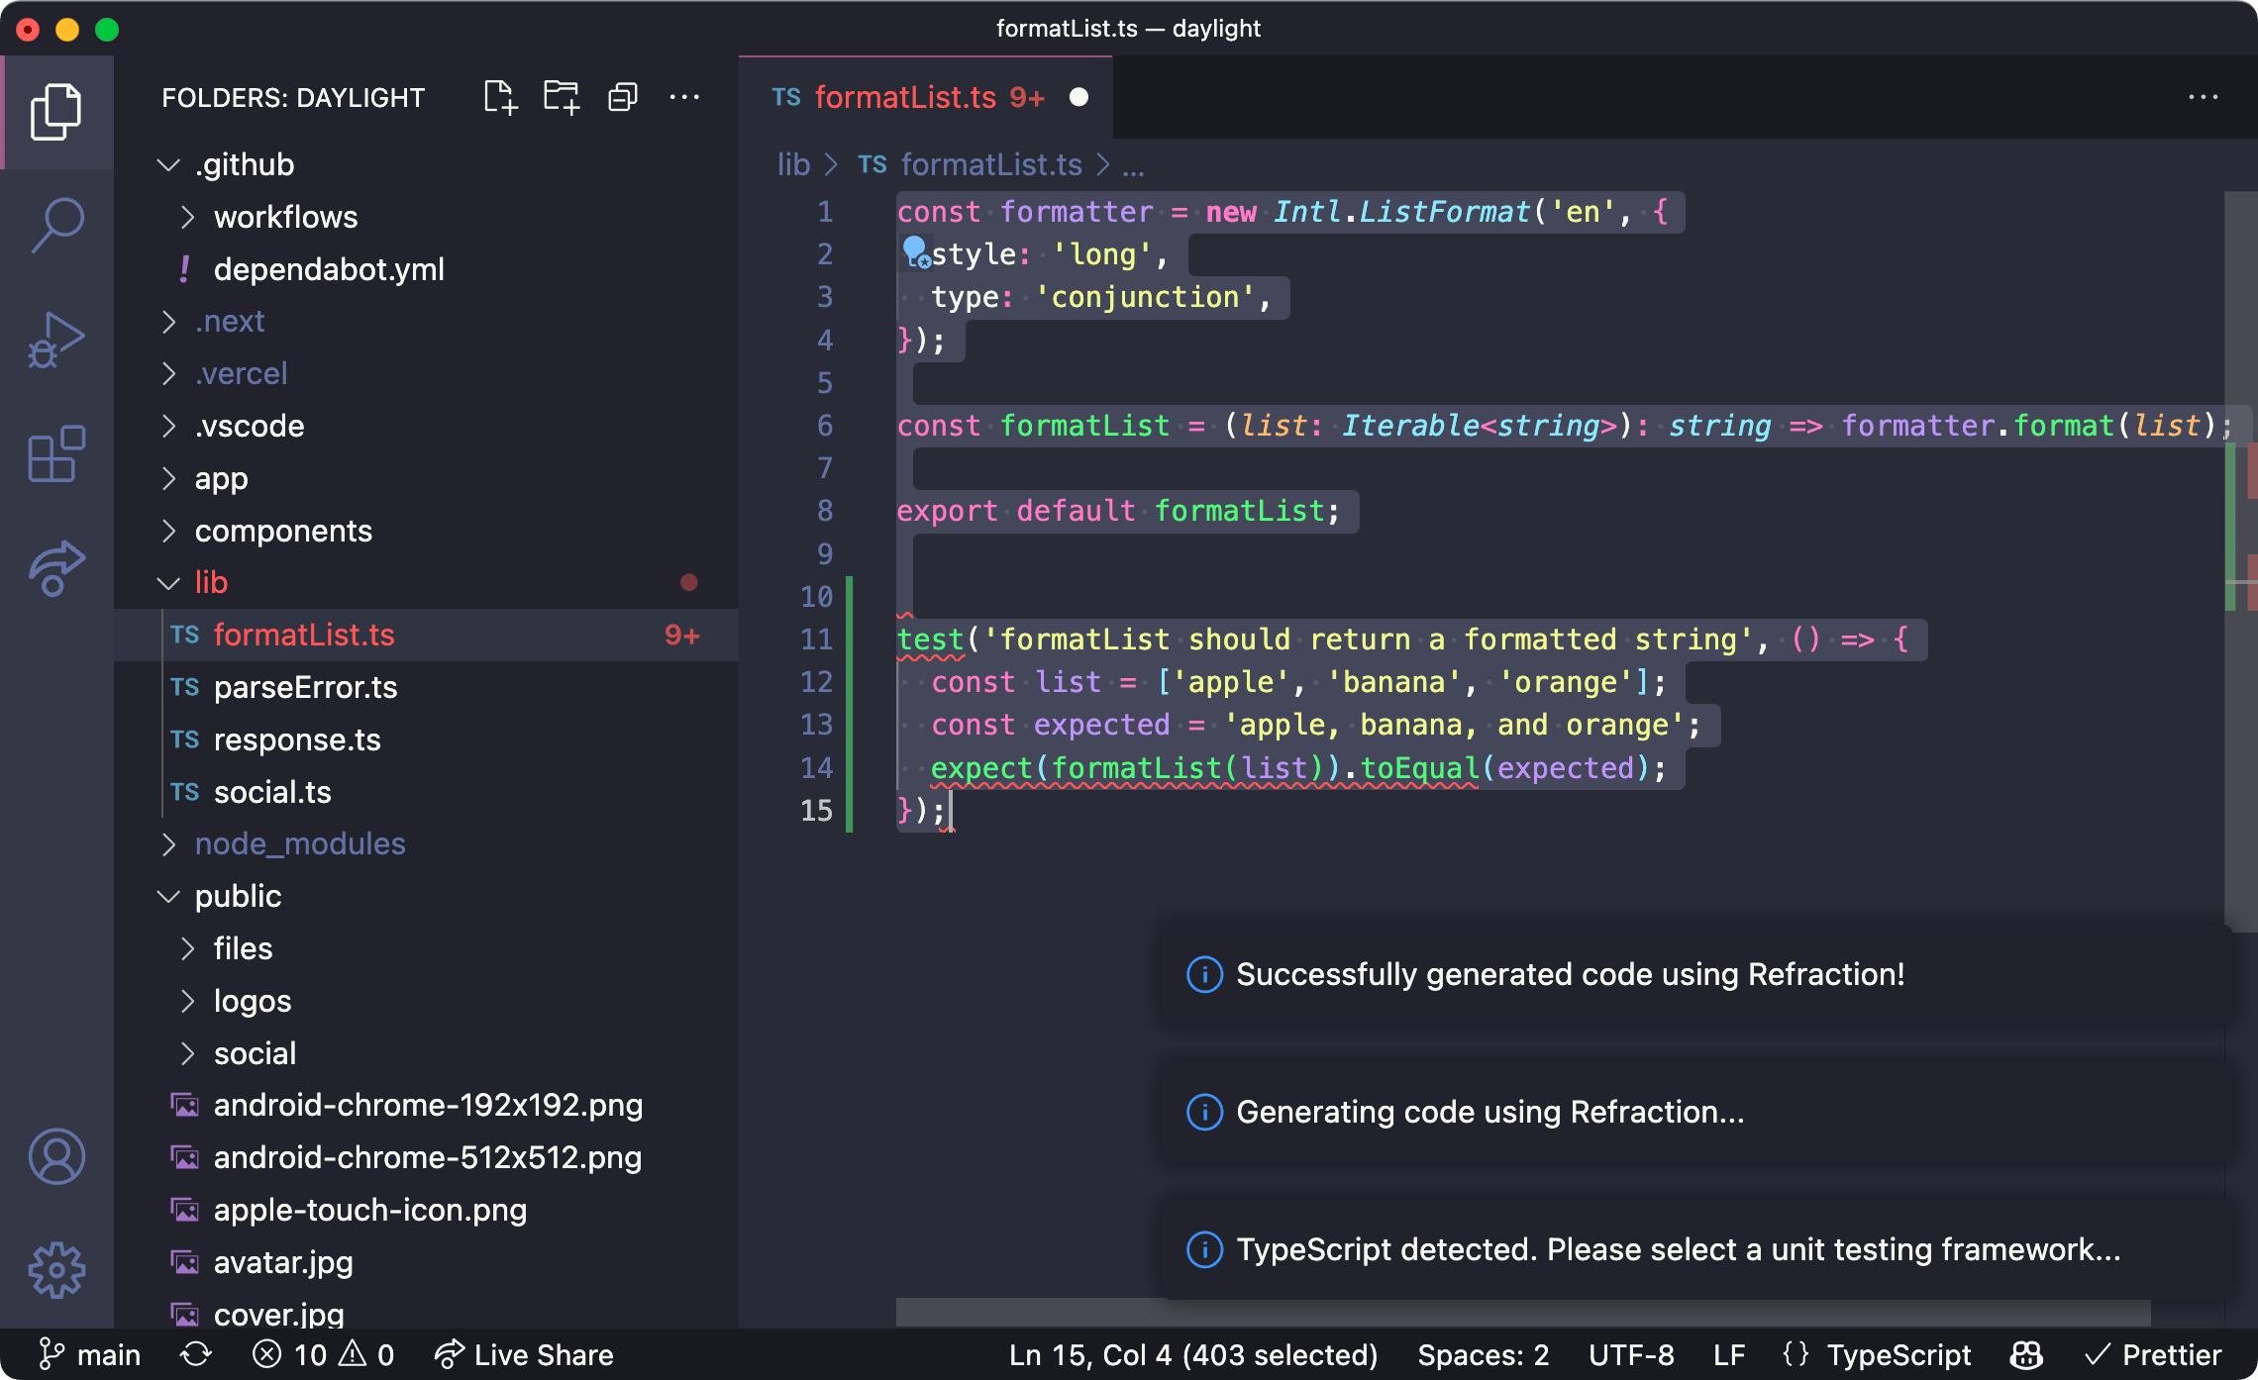Click the horizontal scrollbar under the editor
Screen dimensions: 2258x1380
pyautogui.click(x=1523, y=1313)
